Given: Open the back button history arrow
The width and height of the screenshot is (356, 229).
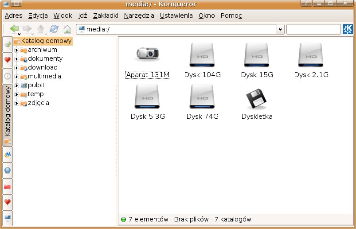Looking at the screenshot, I should 20,34.
